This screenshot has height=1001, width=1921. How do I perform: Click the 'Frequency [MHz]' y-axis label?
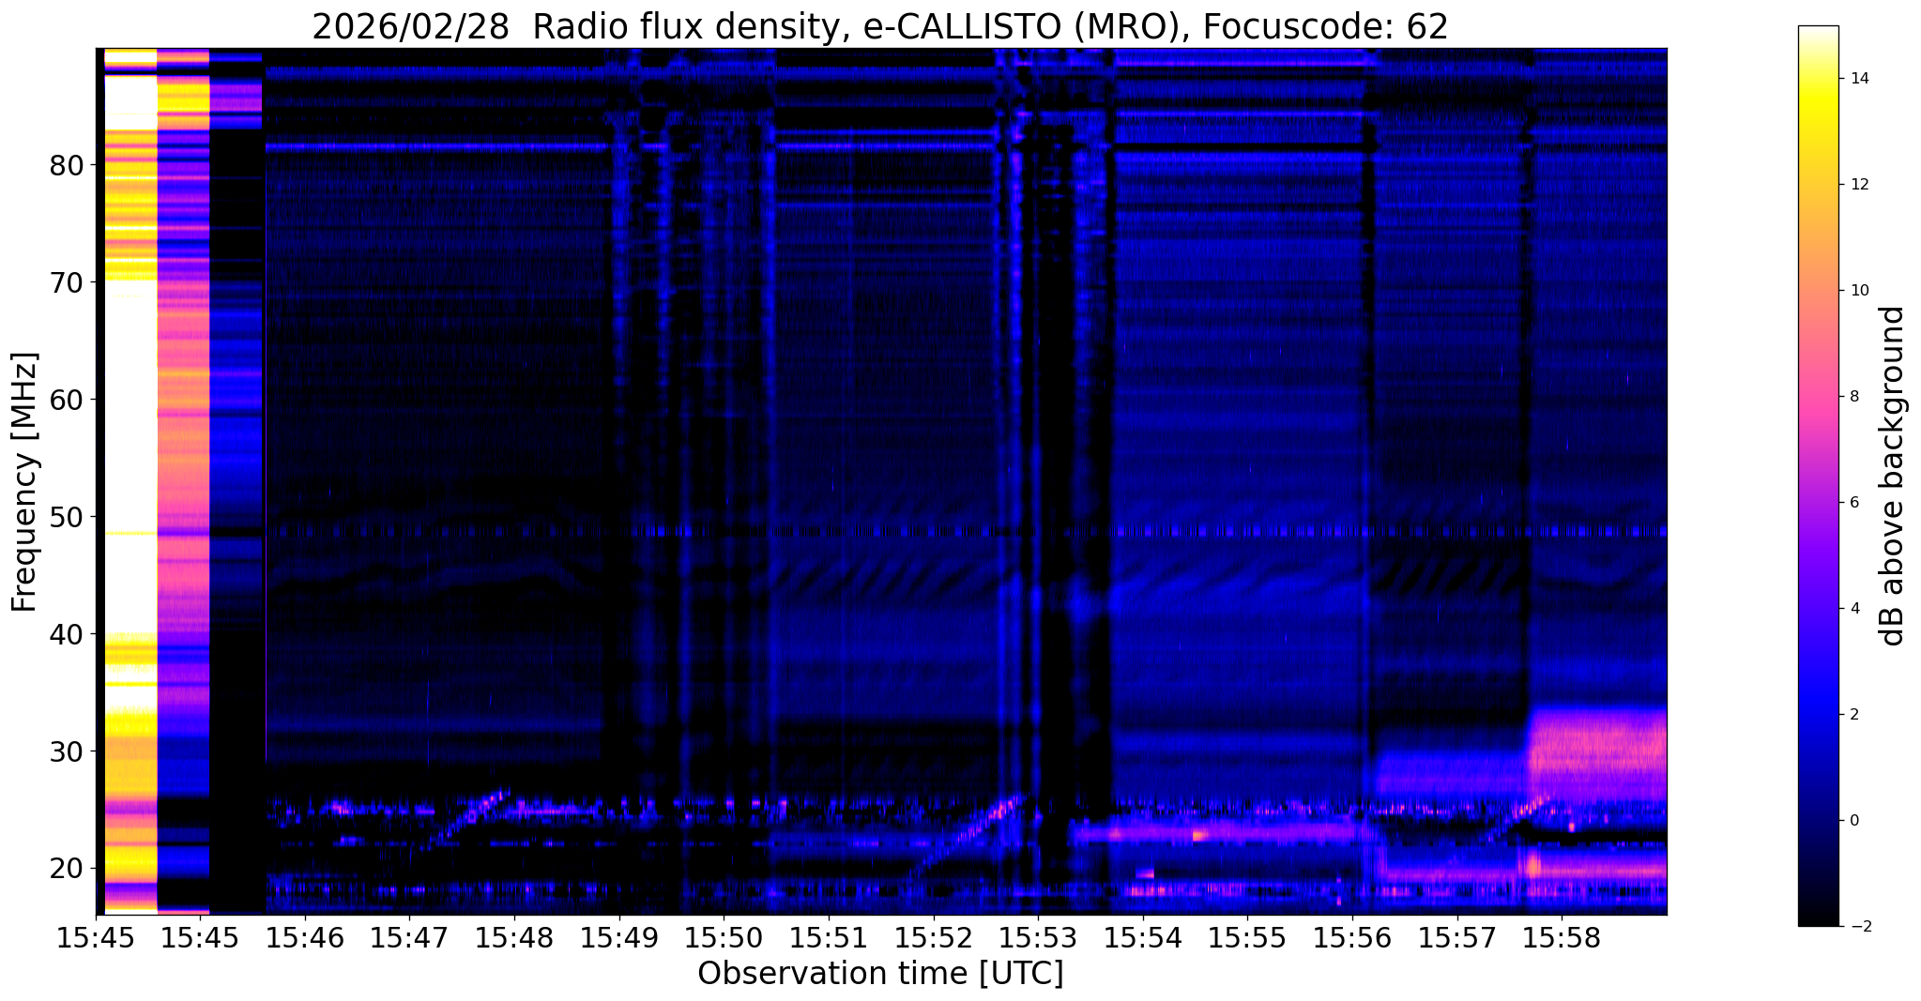(x=24, y=482)
